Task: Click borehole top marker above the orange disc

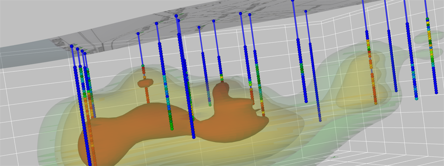Action: [x=138, y=34]
